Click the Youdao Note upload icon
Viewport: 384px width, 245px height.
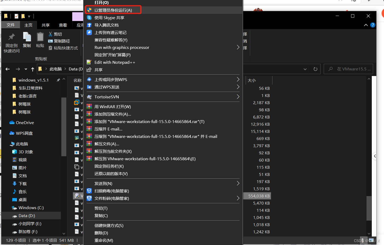pos(89,32)
